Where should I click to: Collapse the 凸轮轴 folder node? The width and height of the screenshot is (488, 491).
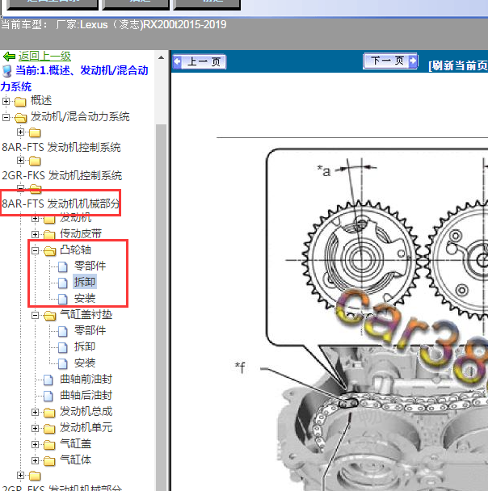click(x=35, y=250)
